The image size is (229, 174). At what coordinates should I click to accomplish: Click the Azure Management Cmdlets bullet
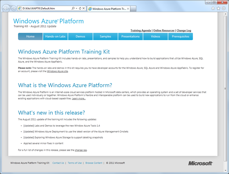point(76,132)
